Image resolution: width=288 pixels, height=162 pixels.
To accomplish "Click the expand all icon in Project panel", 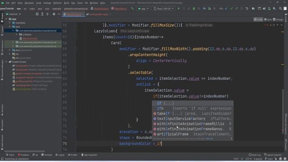I will click(x=42, y=14).
